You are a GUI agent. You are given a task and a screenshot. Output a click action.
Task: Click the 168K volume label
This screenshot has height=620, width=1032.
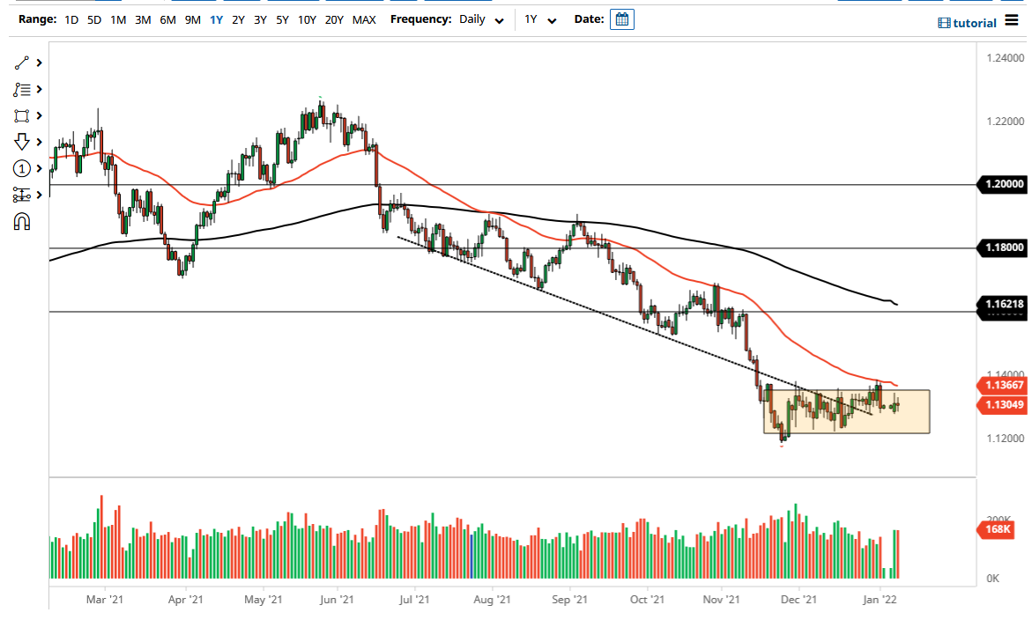point(1002,530)
